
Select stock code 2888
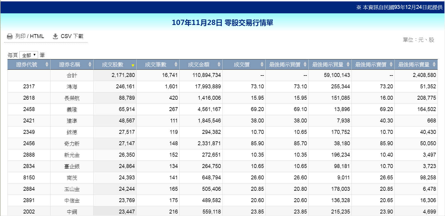pos(29,155)
